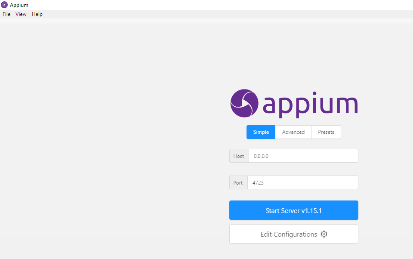Open Edit Configurations
The height and width of the screenshot is (259, 413).
click(x=294, y=234)
